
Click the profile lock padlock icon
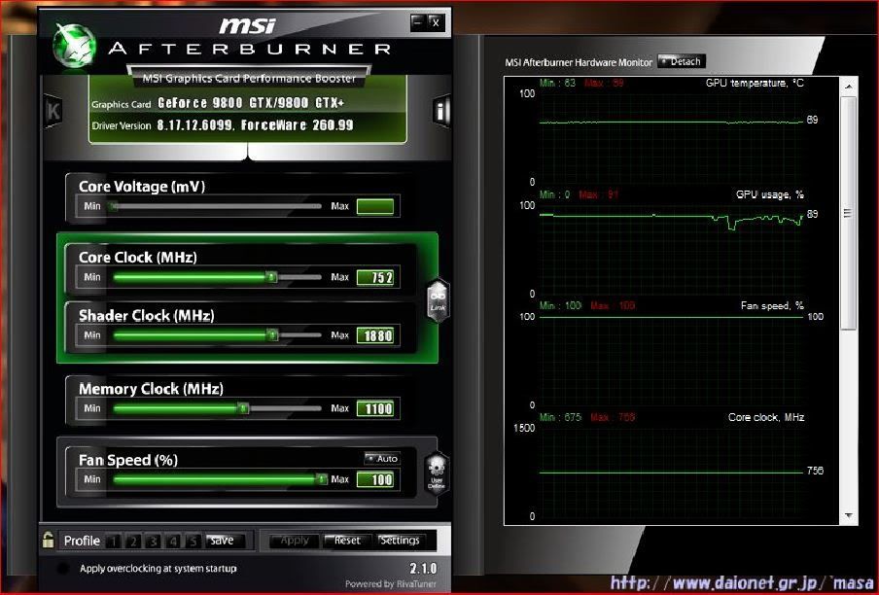[49, 540]
